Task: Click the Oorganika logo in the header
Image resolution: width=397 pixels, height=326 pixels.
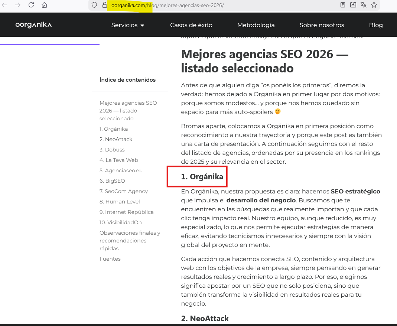Action: (33, 25)
